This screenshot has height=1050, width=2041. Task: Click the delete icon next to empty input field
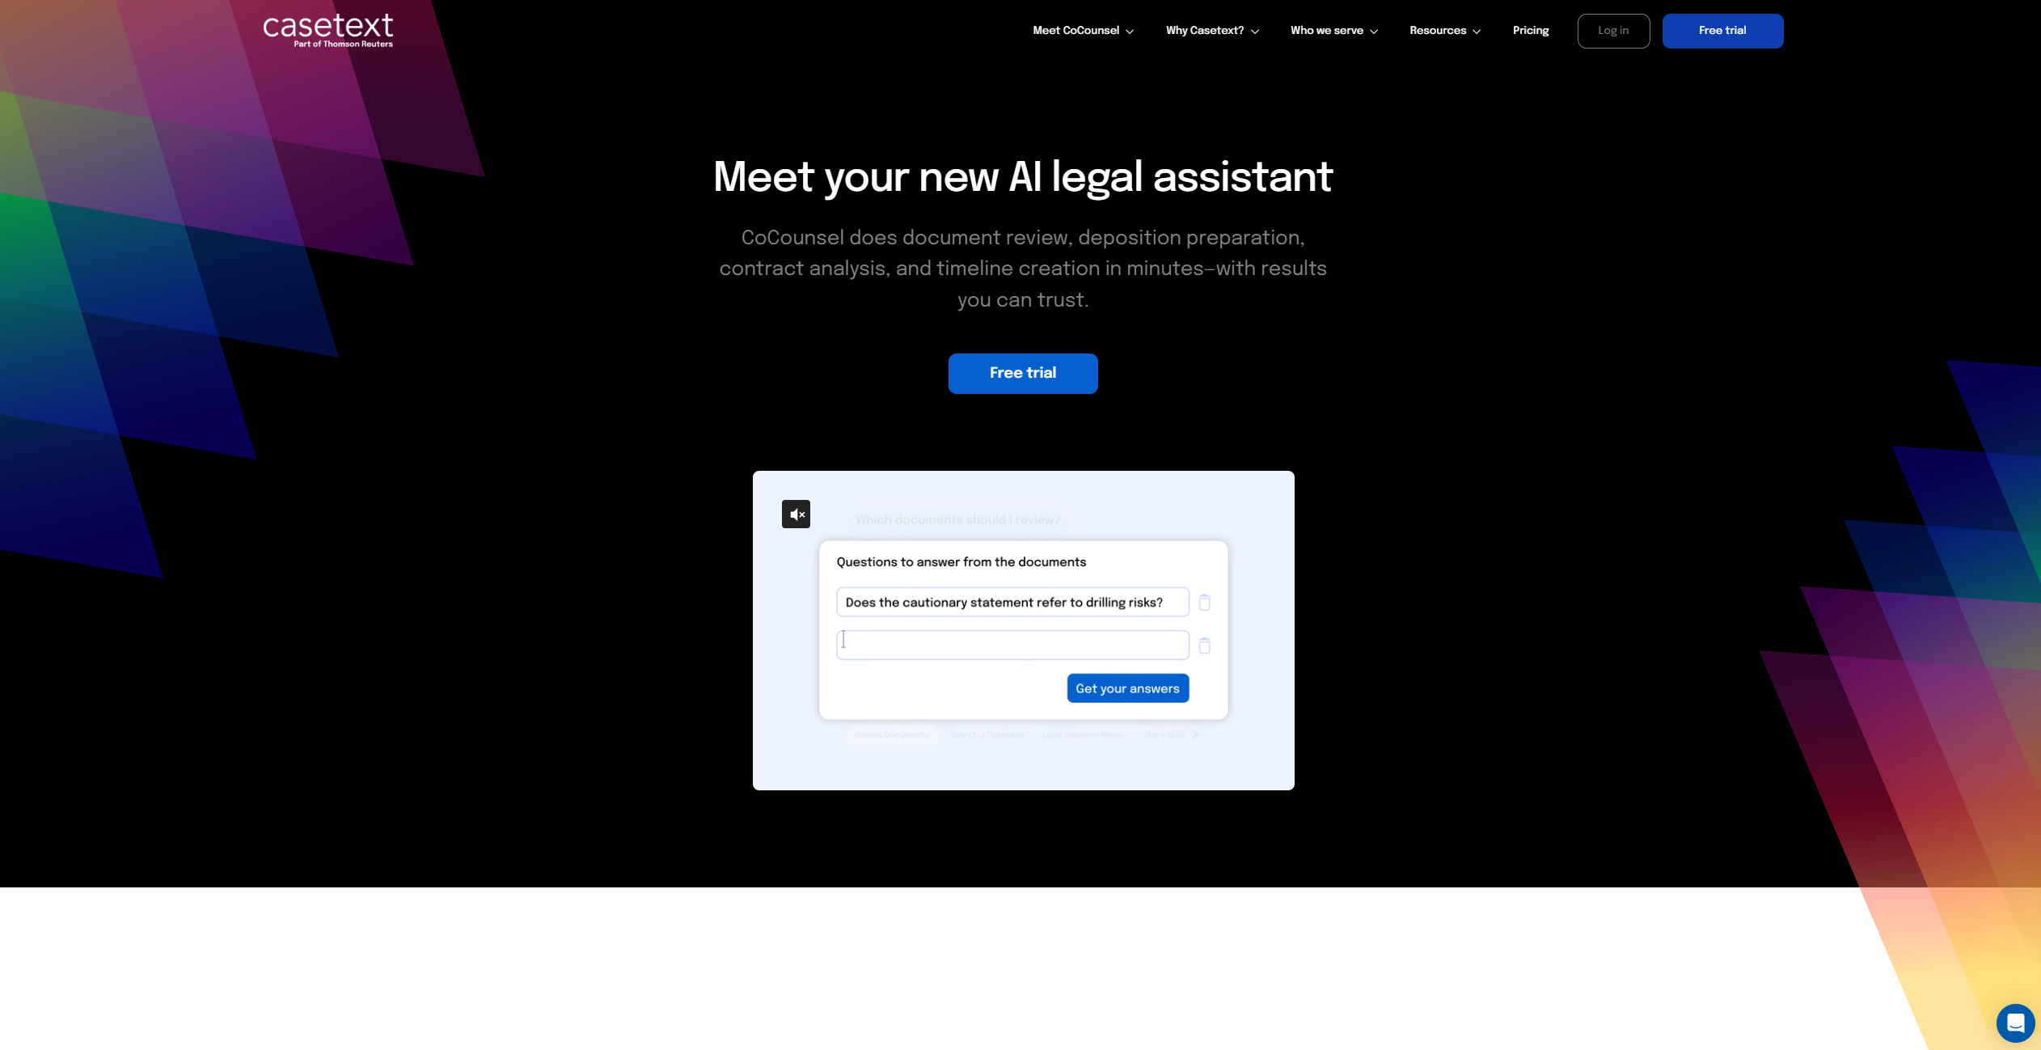click(1203, 646)
